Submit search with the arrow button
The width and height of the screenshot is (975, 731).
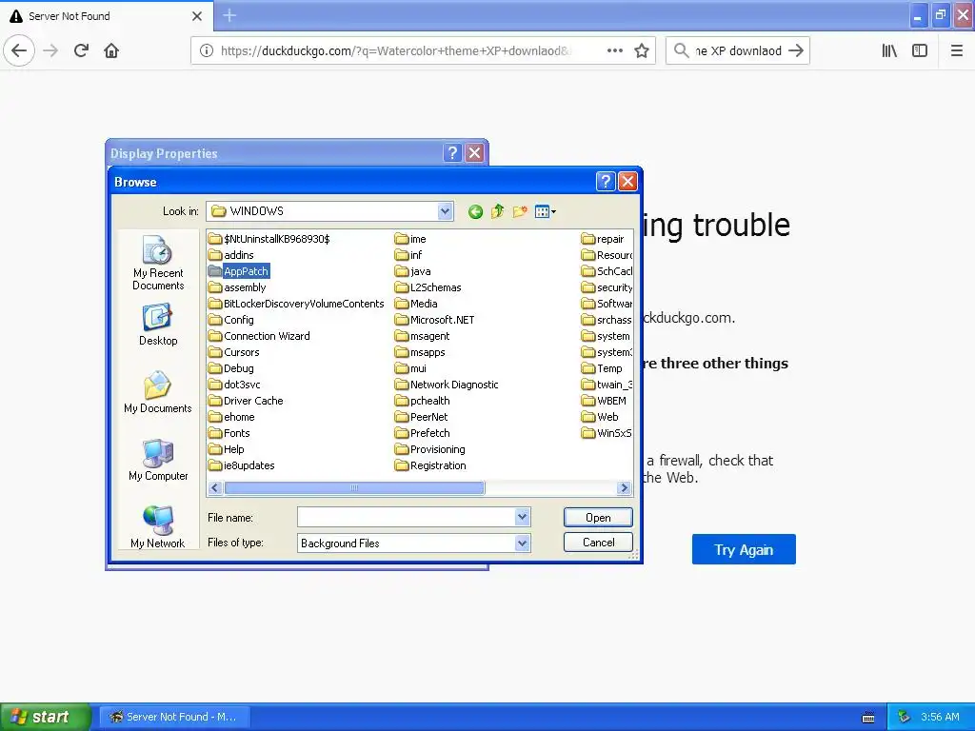(x=796, y=51)
